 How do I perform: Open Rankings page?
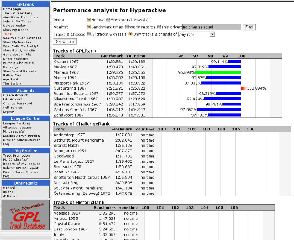tap(11, 67)
